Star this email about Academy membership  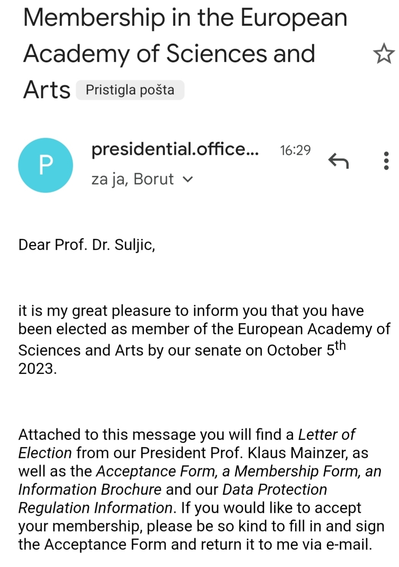tap(383, 54)
